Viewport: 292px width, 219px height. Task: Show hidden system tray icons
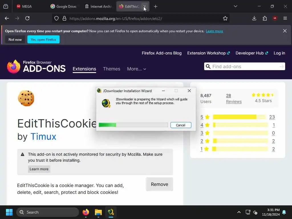(239, 212)
